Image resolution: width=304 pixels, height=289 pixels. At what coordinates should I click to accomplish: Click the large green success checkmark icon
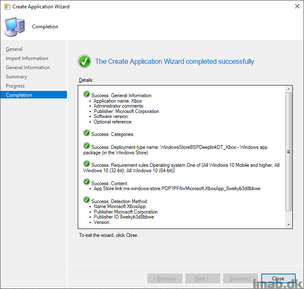click(84, 61)
